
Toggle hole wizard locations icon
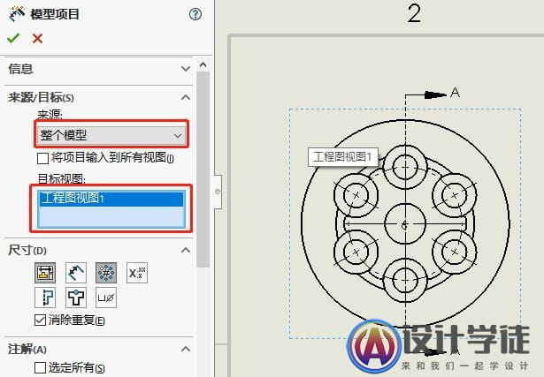(x=76, y=298)
